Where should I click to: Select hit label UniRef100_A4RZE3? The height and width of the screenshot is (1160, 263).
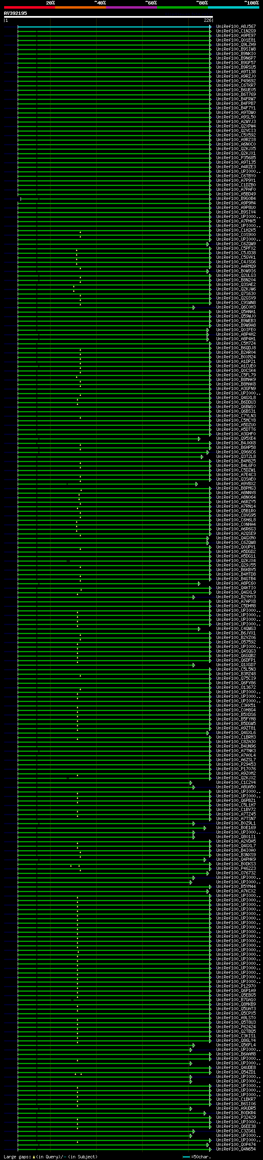[x=236, y=167]
